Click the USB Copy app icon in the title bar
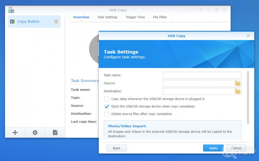259x161 pixels. pyautogui.click(x=11, y=10)
